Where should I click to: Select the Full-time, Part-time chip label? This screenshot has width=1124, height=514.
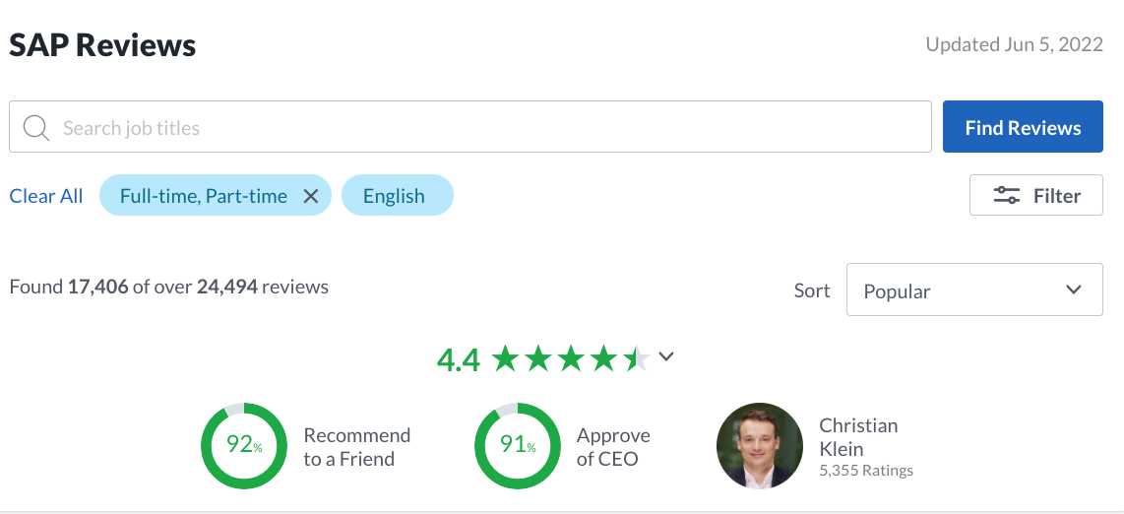coord(204,196)
